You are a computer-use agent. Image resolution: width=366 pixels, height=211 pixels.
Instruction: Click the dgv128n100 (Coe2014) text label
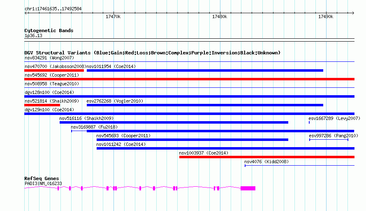coord(49,92)
